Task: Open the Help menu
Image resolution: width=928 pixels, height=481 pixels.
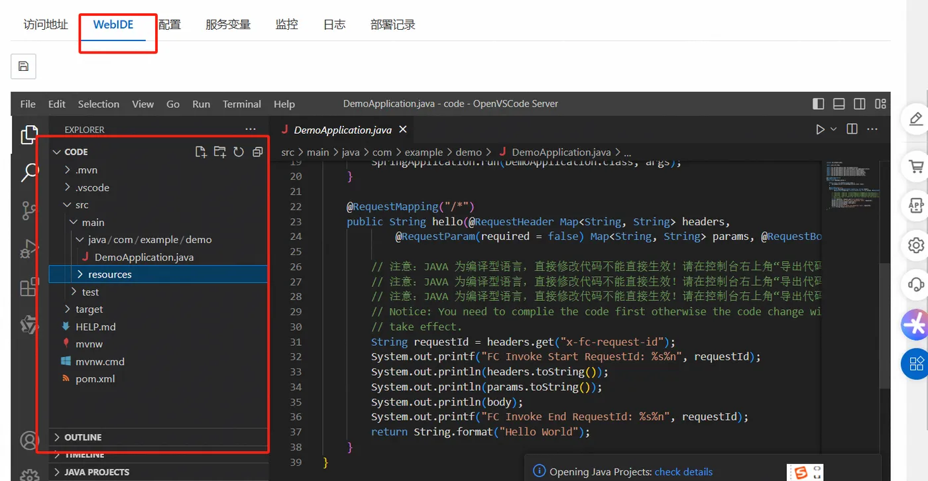Action: point(284,104)
